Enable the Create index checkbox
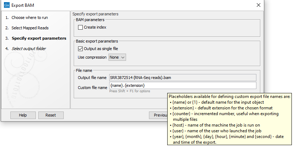This screenshot has height=148, width=294. tap(81, 27)
